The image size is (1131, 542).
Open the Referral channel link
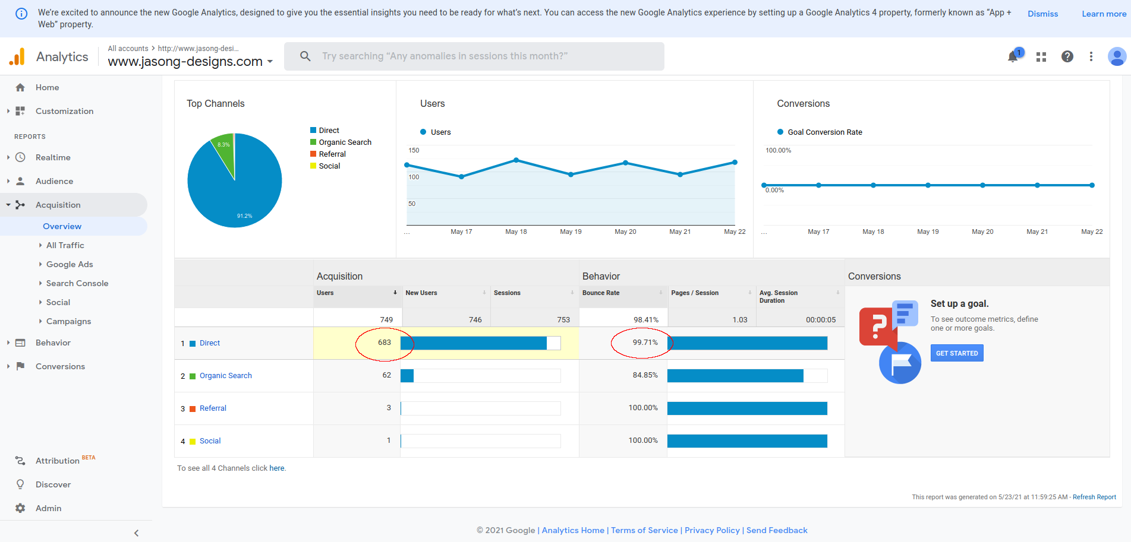click(x=213, y=408)
